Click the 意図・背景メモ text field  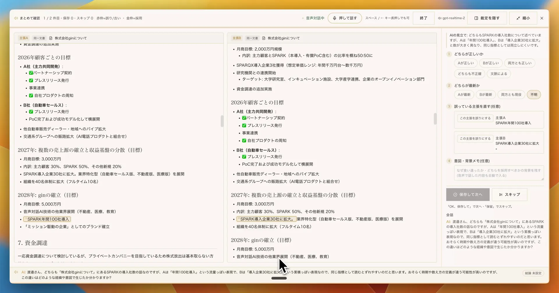point(499,173)
